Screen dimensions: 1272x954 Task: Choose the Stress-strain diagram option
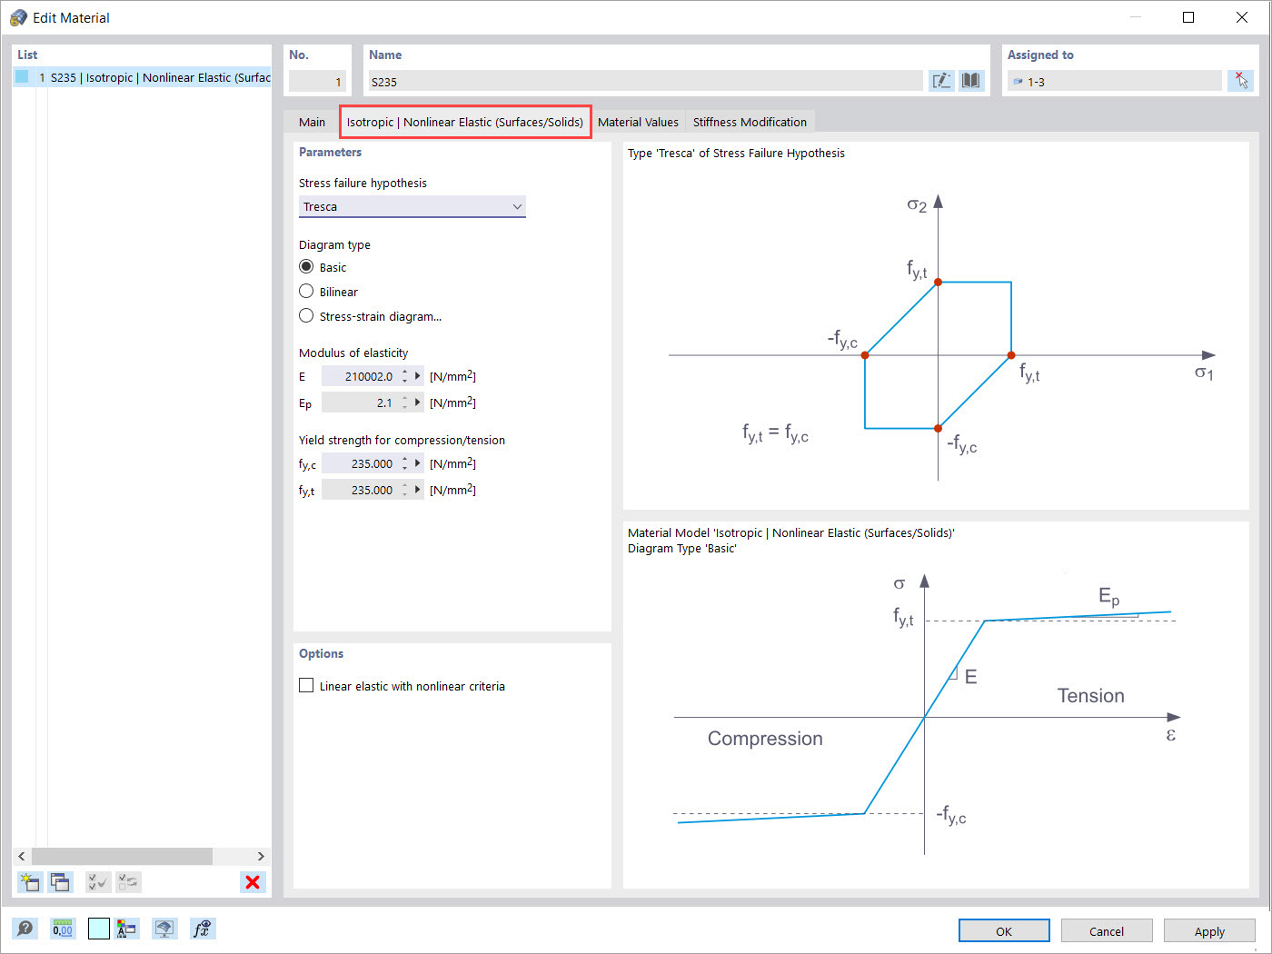tap(306, 315)
